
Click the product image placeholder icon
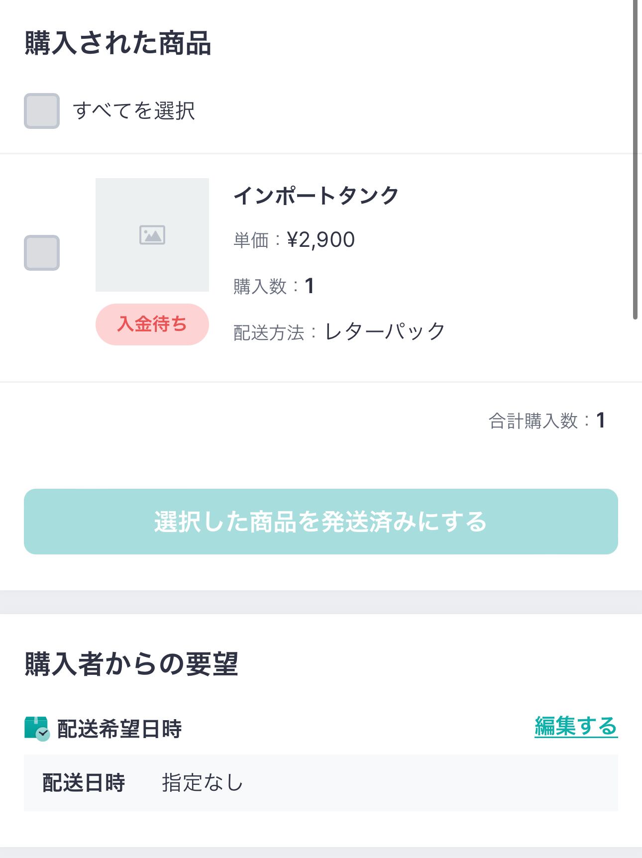point(152,235)
